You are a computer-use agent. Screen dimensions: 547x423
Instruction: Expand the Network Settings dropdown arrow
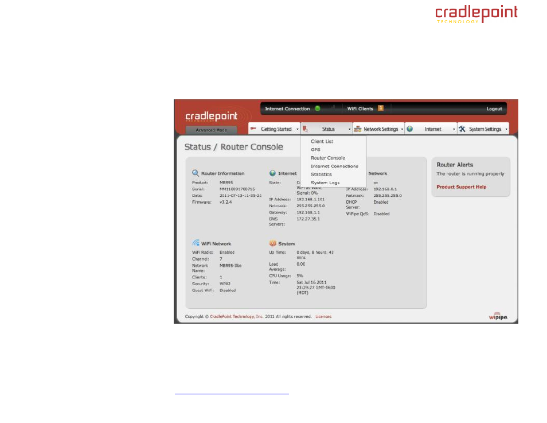tap(402, 129)
